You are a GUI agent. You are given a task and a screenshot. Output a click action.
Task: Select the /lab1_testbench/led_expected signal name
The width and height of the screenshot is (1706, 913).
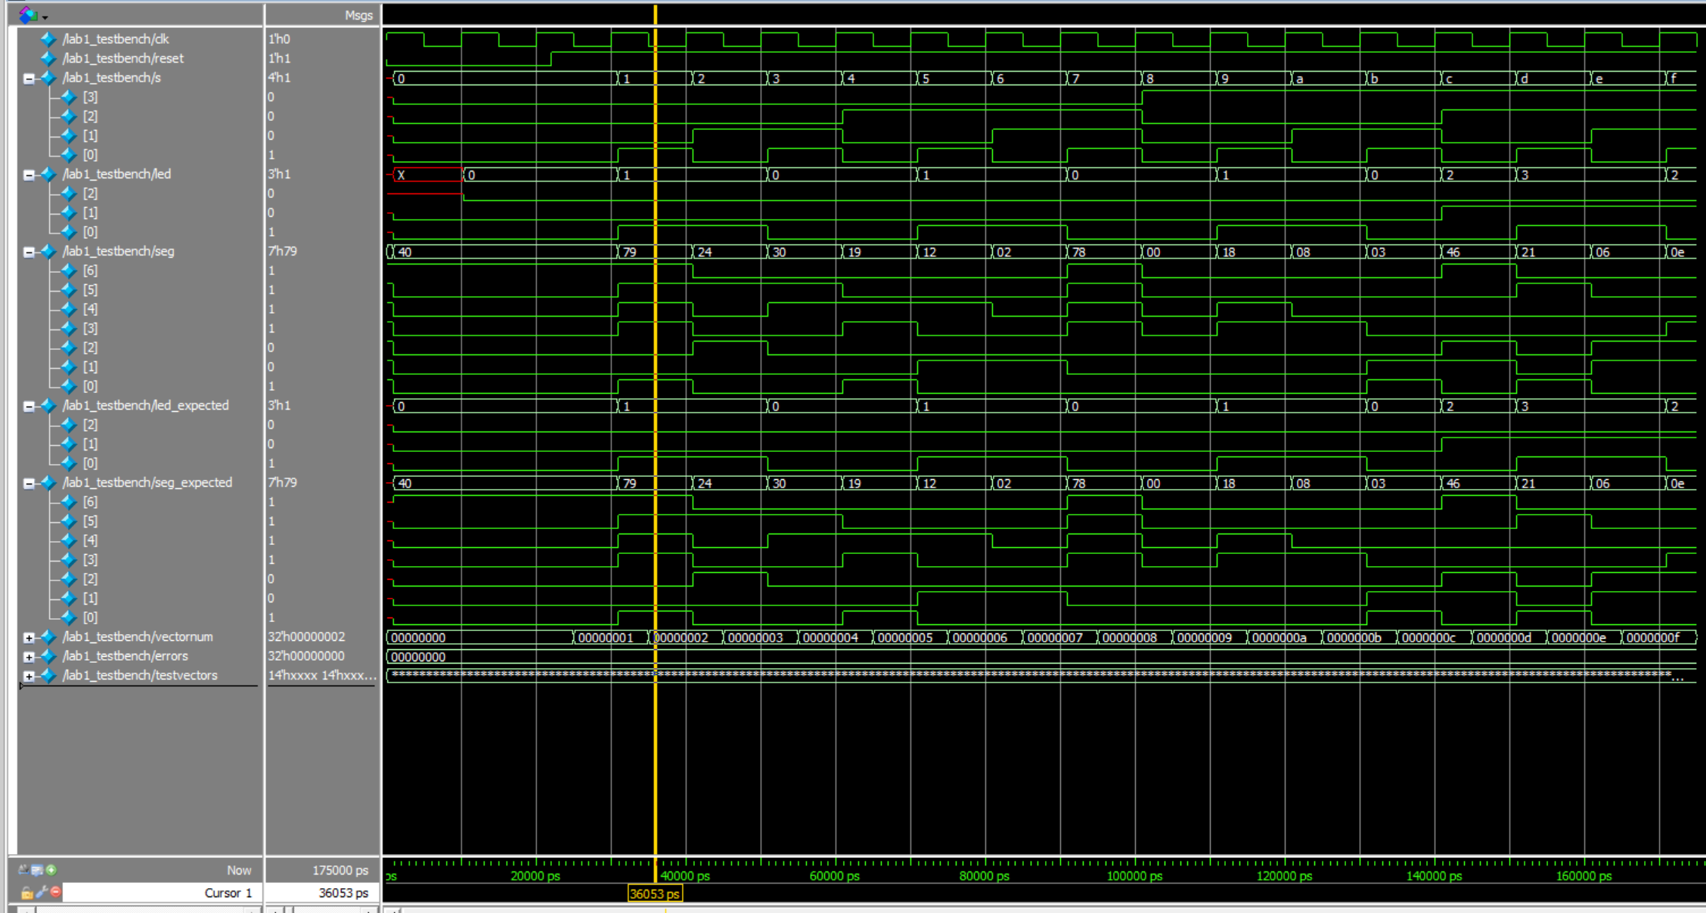(x=145, y=405)
